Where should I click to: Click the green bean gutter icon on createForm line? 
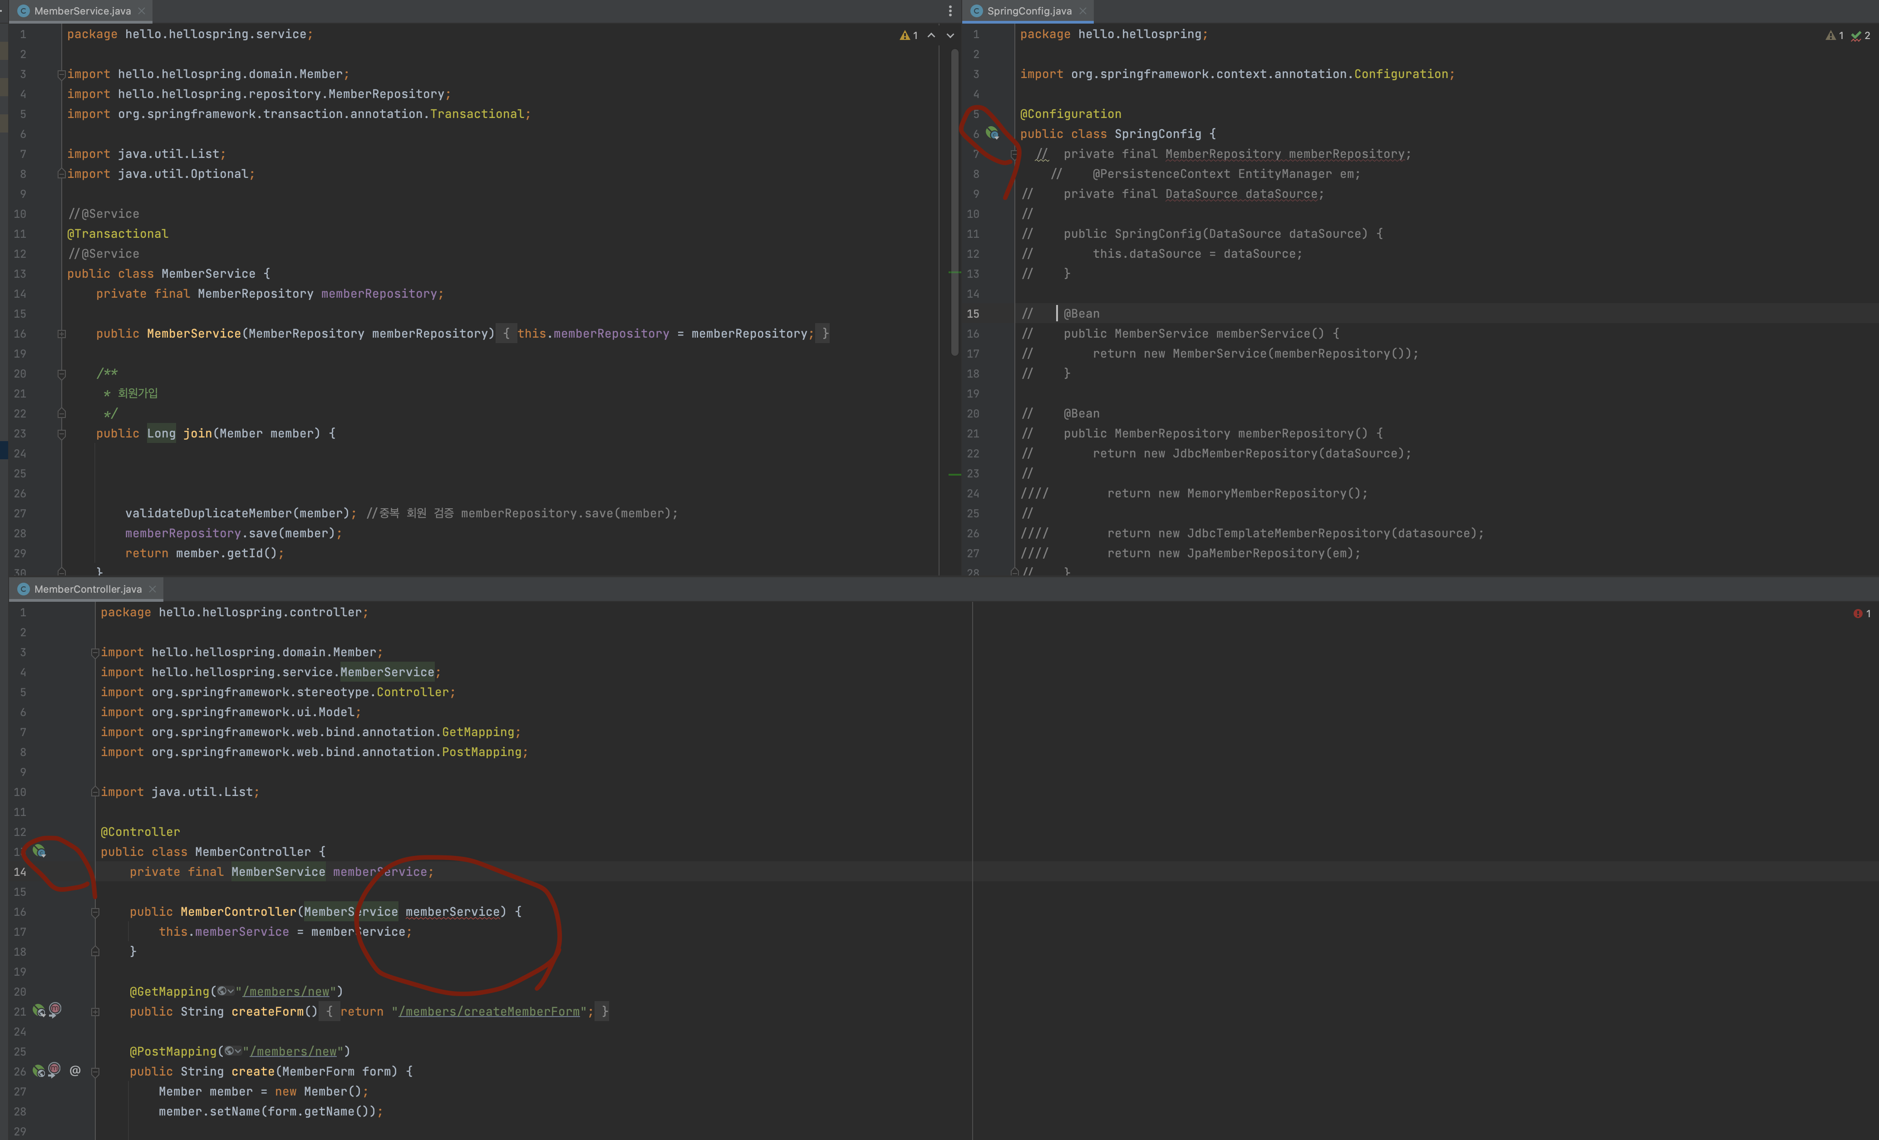point(39,1011)
